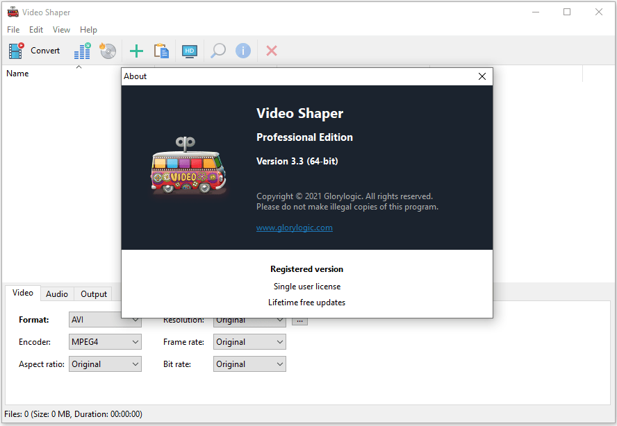This screenshot has width=617, height=426.
Task: Open the www.glorylogic.com link
Action: (x=295, y=228)
